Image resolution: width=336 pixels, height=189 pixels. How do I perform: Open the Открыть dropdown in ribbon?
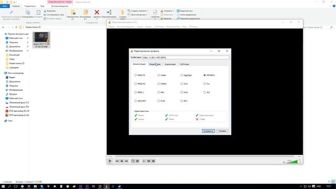point(167,10)
